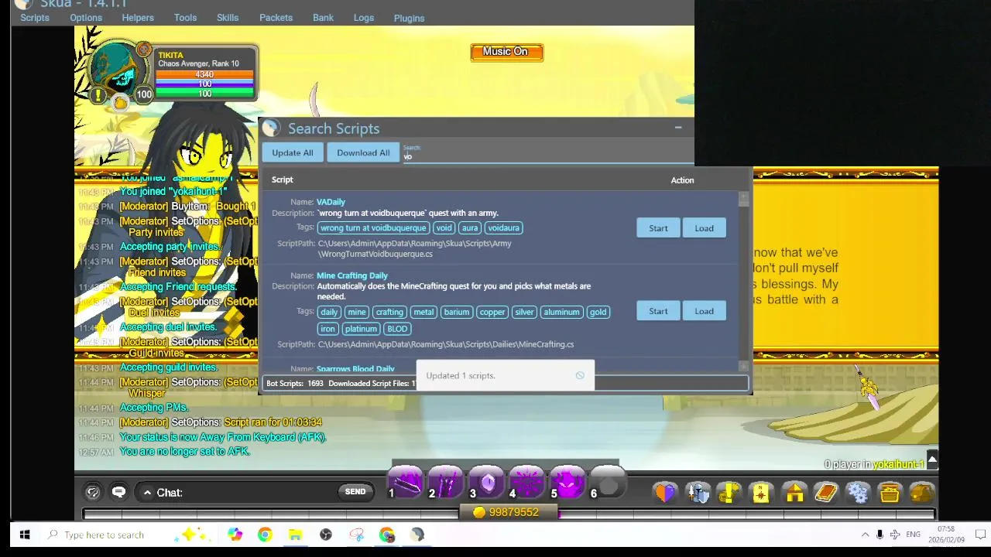The height and width of the screenshot is (557, 991).
Task: Open the Logs menu
Action: (x=364, y=18)
